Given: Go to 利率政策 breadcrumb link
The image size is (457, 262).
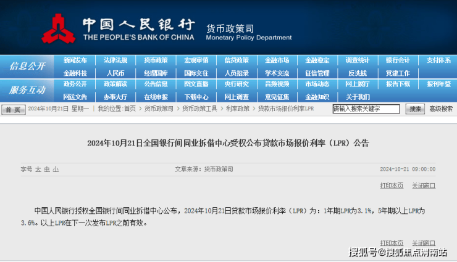Looking at the screenshot, I should 238,108.
